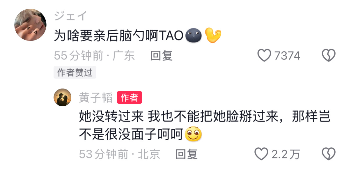Tap the red 作者 badge
The image size is (351, 175).
click(x=130, y=98)
